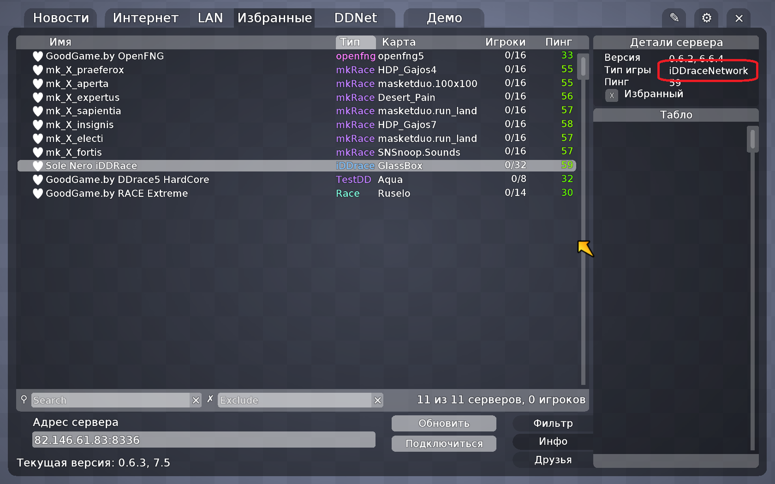Screen dimensions: 775x484
Task: Click heart icon next to mk_X_fortis
Action: pyautogui.click(x=38, y=153)
